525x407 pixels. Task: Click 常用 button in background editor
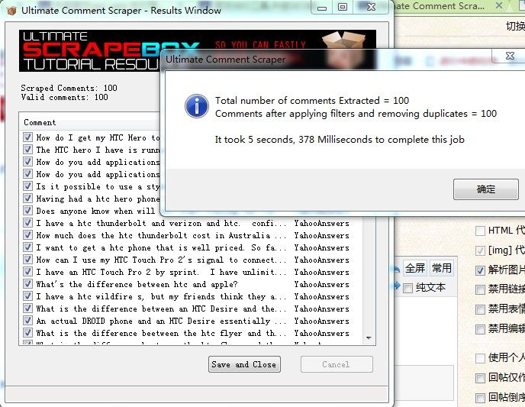click(442, 268)
